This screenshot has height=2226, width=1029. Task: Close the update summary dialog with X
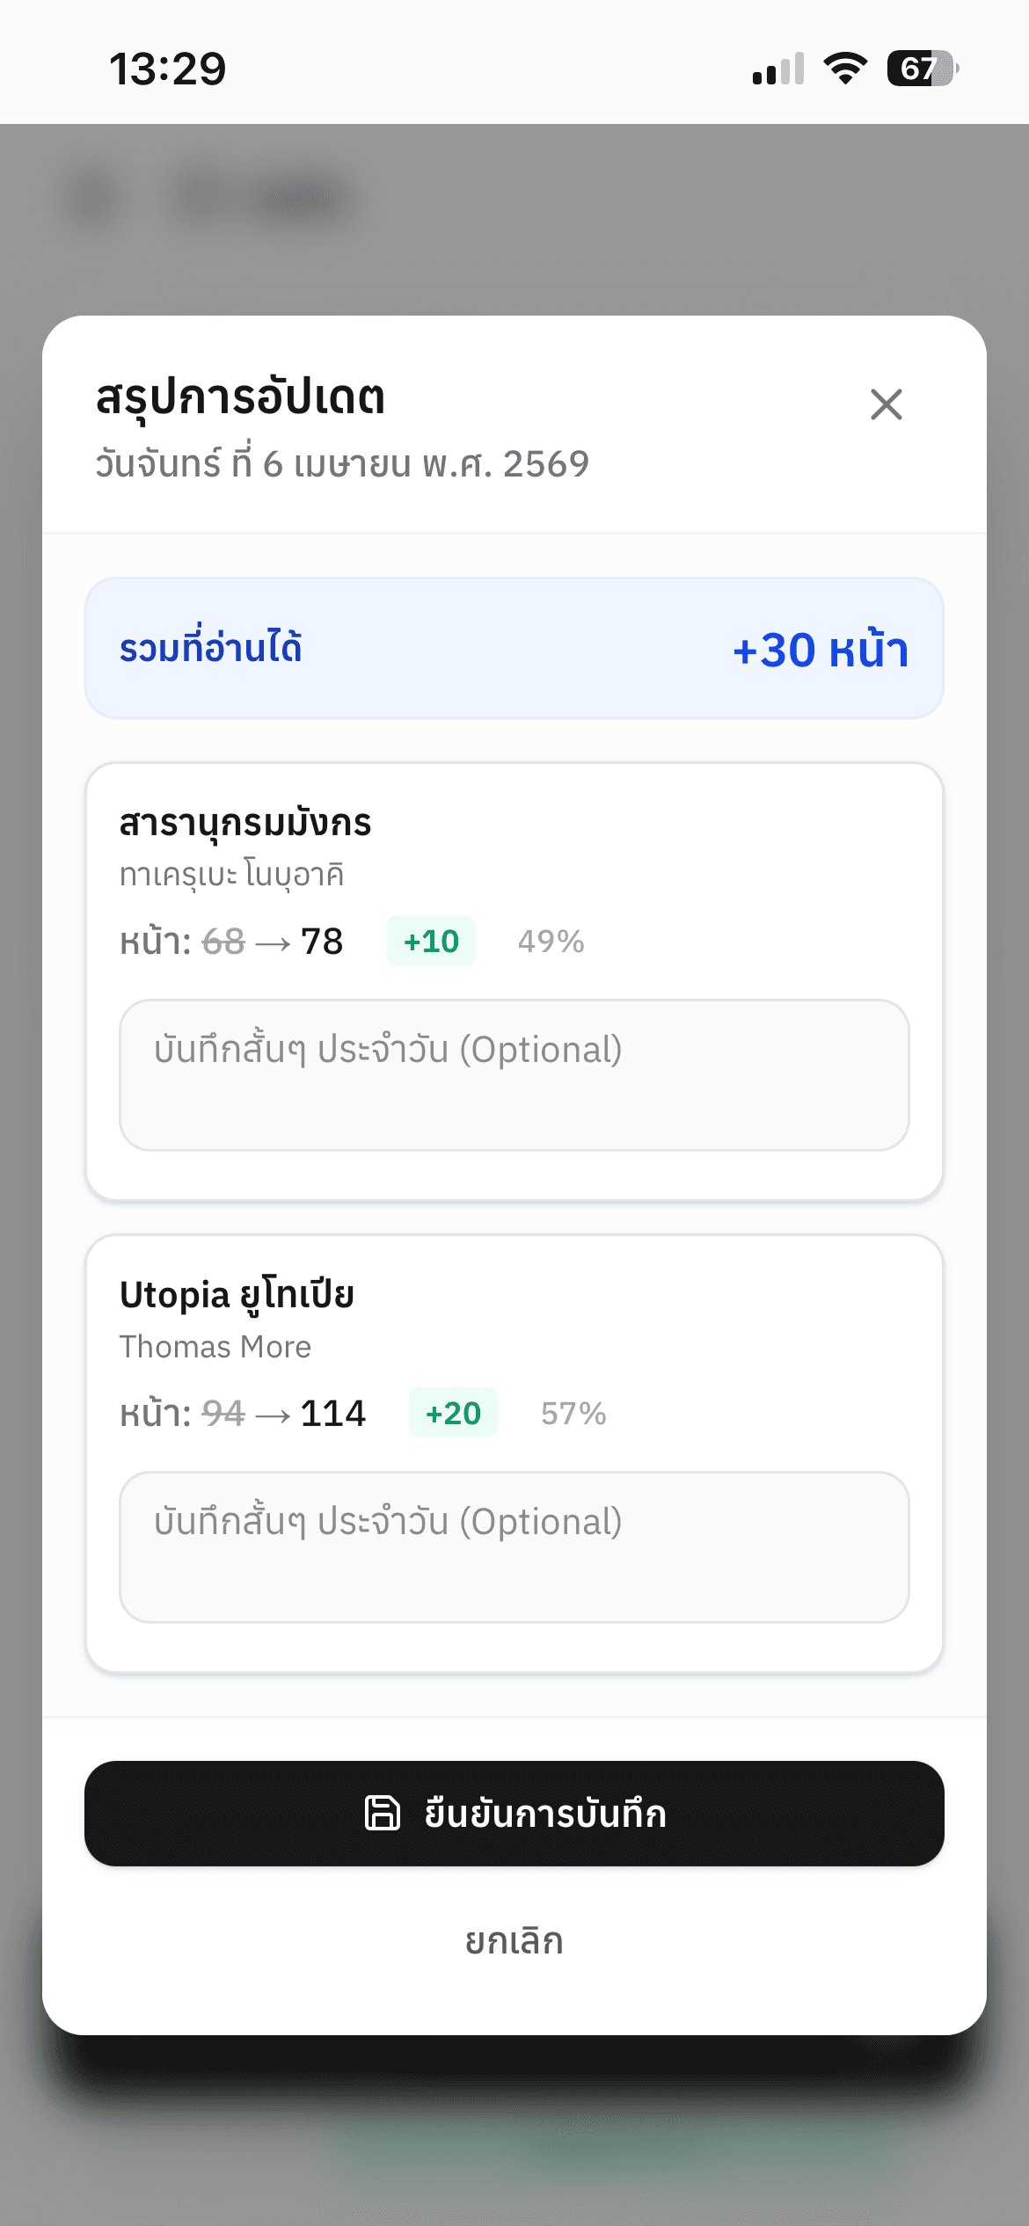tap(886, 404)
